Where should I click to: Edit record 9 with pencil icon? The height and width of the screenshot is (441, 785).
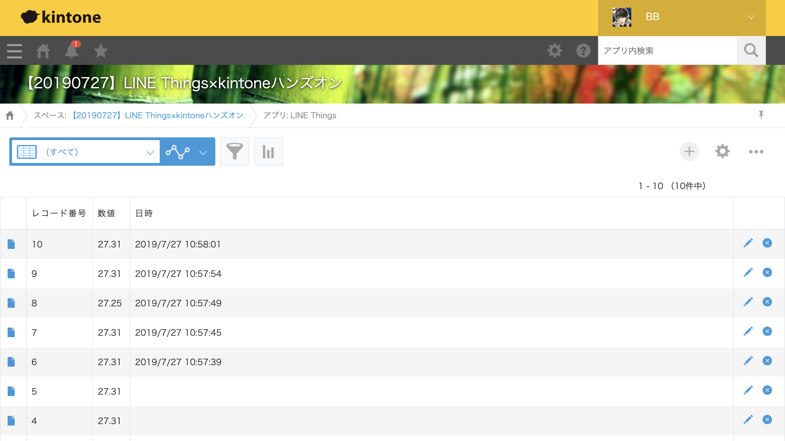pos(748,273)
